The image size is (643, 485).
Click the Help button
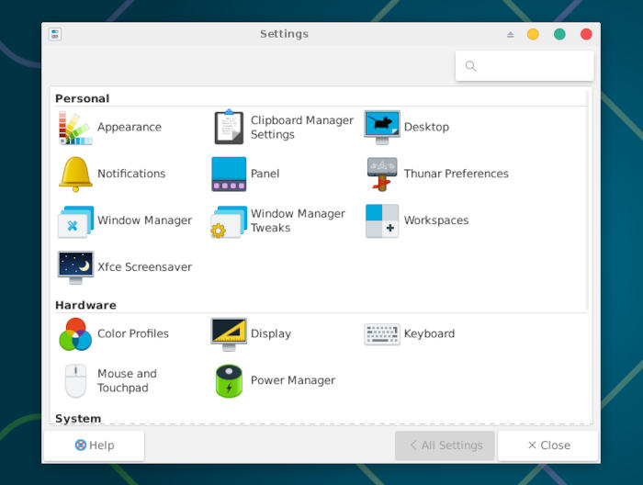tap(95, 446)
